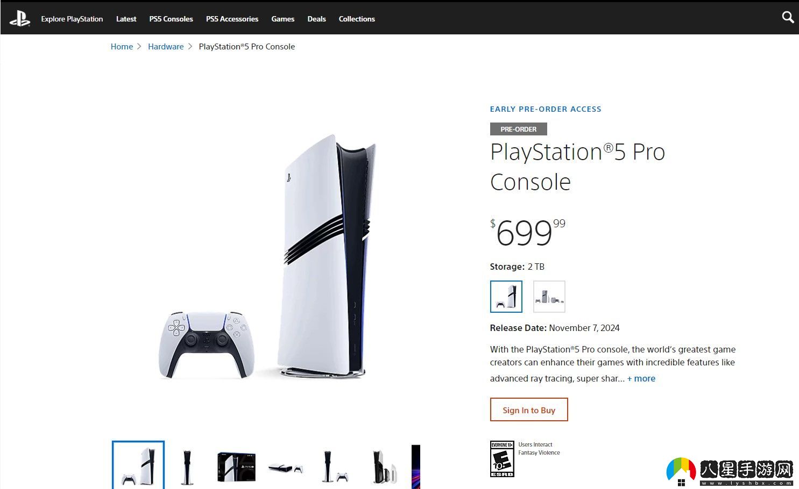Go to the Games menu item
Viewport: 799px width, 489px height.
point(282,19)
